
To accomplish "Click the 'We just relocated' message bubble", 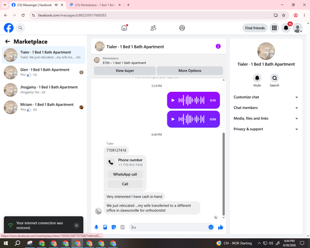I will coord(152,208).
